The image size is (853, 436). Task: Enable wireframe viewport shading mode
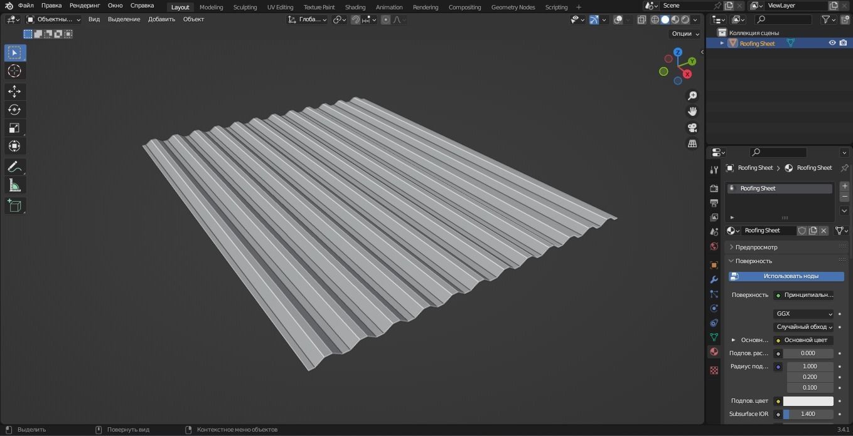pyautogui.click(x=655, y=19)
